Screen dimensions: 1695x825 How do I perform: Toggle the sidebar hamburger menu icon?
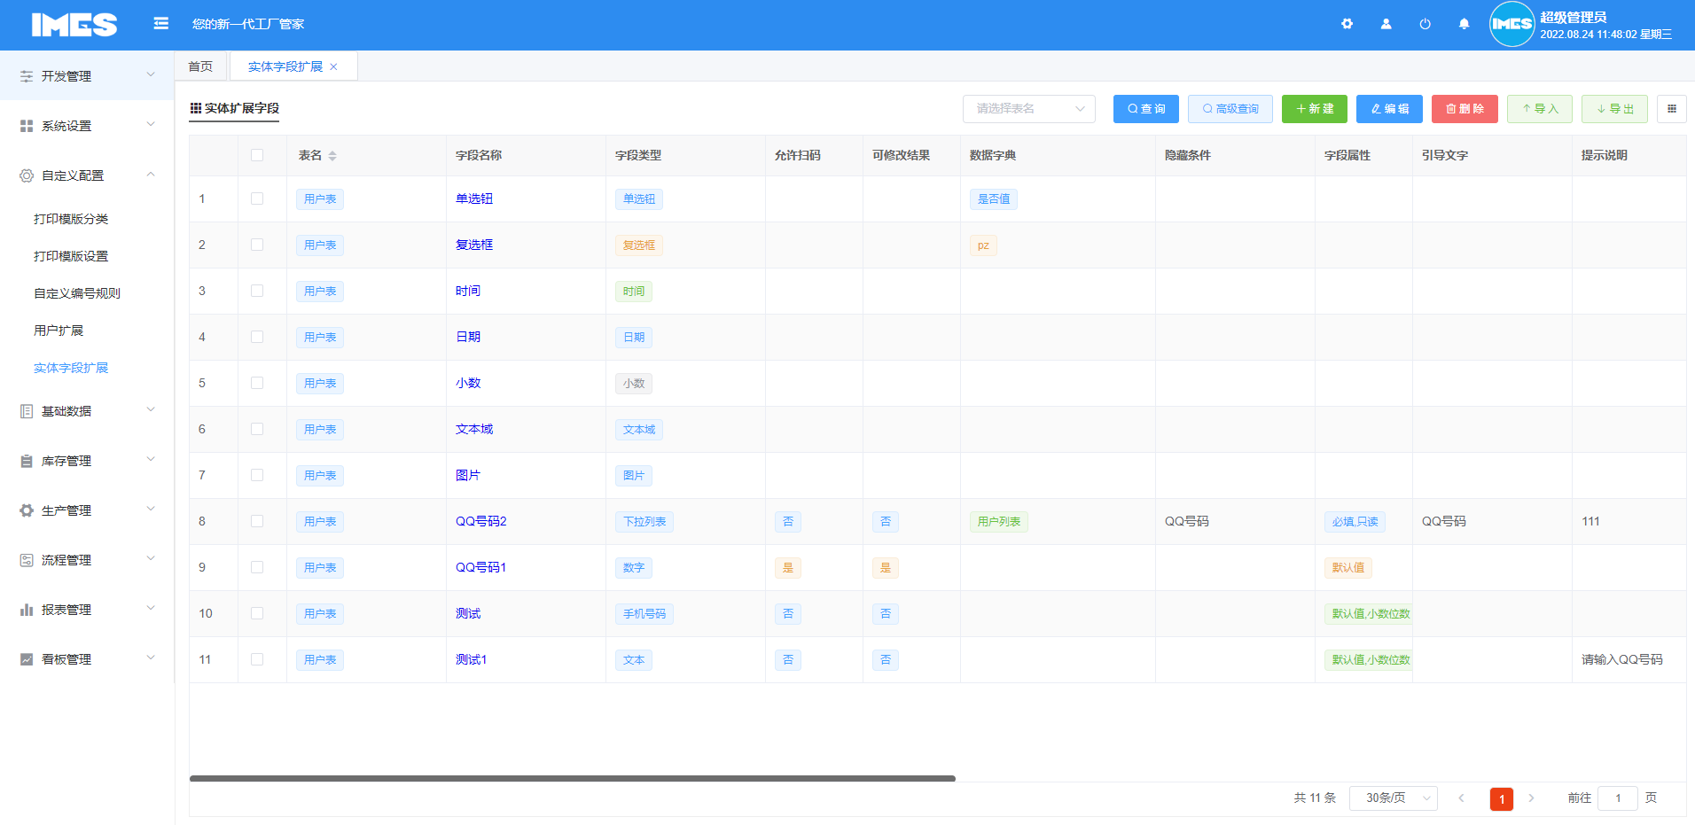(x=160, y=23)
